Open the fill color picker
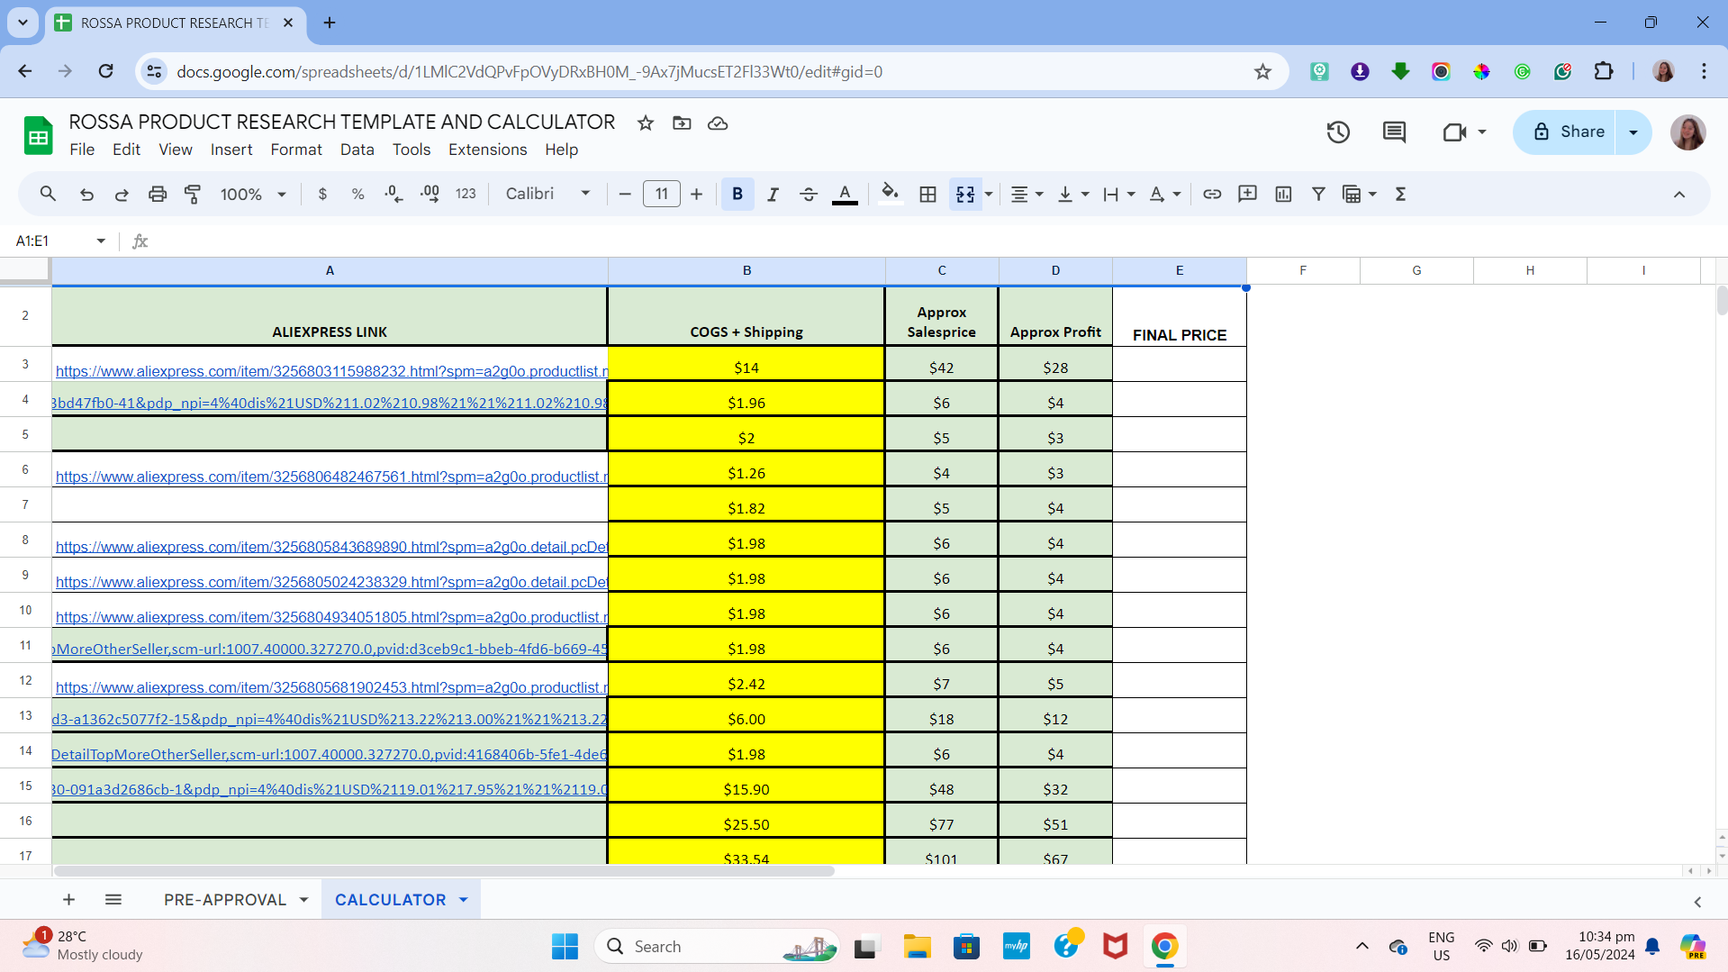1728x972 pixels. (x=890, y=194)
